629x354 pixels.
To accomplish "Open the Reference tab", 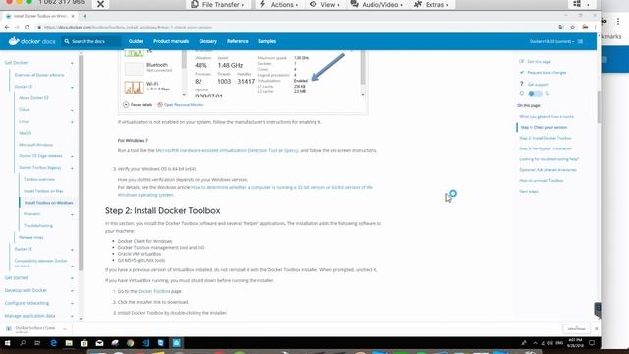I will 238,41.
